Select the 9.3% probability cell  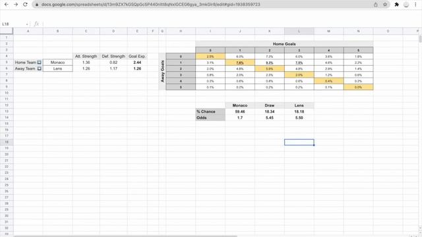point(270,63)
